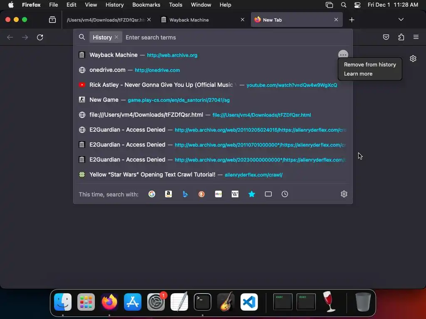Launch Finder from the dock
The image size is (426, 319).
tap(63, 302)
